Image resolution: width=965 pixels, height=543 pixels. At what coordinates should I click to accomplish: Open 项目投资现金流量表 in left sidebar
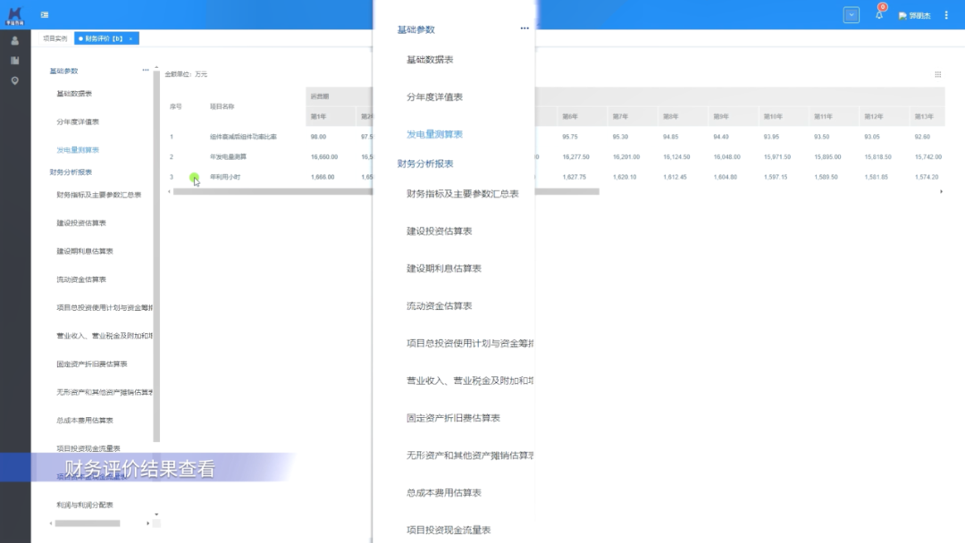[x=88, y=449]
